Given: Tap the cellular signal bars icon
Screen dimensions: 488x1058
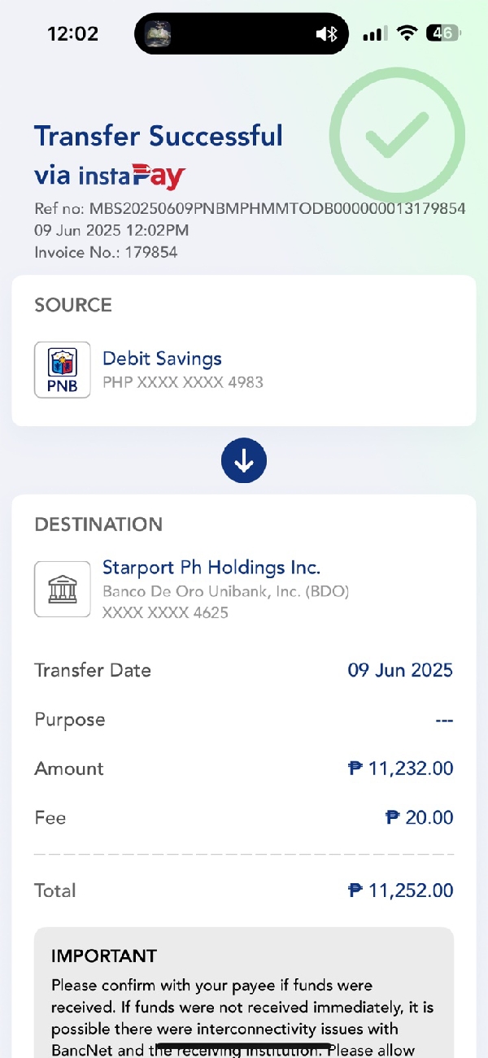Looking at the screenshot, I should point(374,34).
